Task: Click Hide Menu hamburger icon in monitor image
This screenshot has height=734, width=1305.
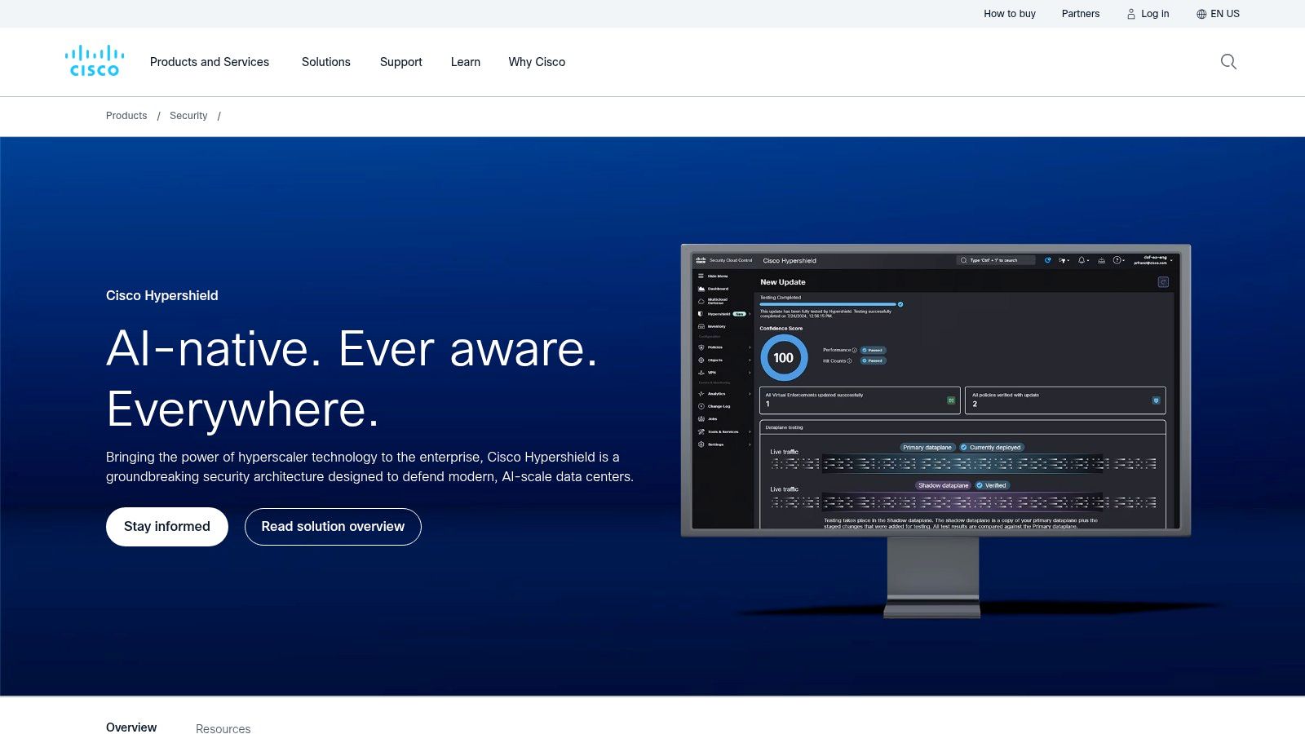Action: [701, 276]
